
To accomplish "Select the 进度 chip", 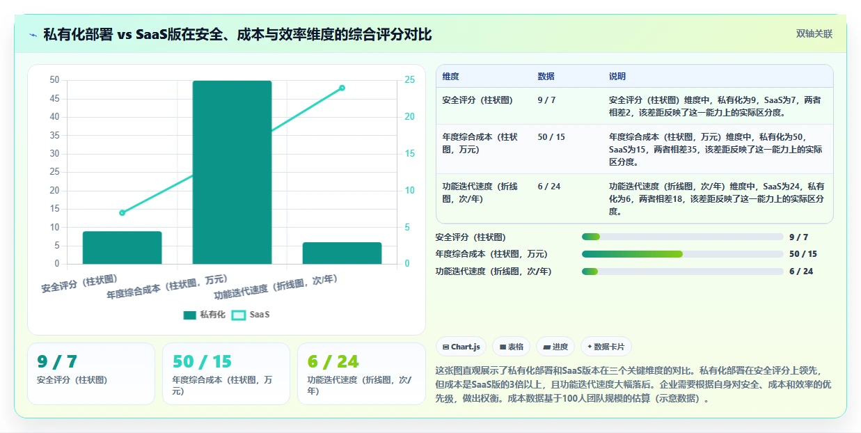I will pyautogui.click(x=555, y=347).
